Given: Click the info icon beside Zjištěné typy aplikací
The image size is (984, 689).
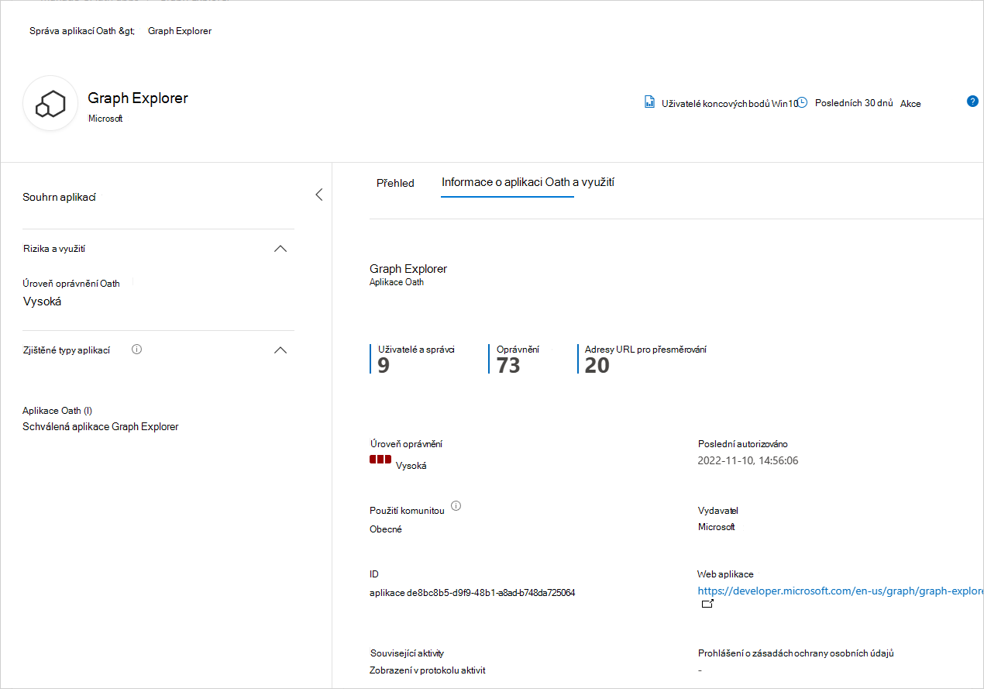Looking at the screenshot, I should coord(136,349).
